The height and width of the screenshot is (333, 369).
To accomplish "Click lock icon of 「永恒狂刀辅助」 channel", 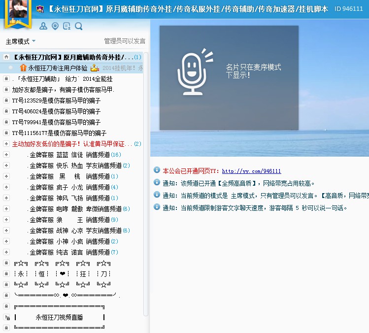I will (x=6, y=79).
